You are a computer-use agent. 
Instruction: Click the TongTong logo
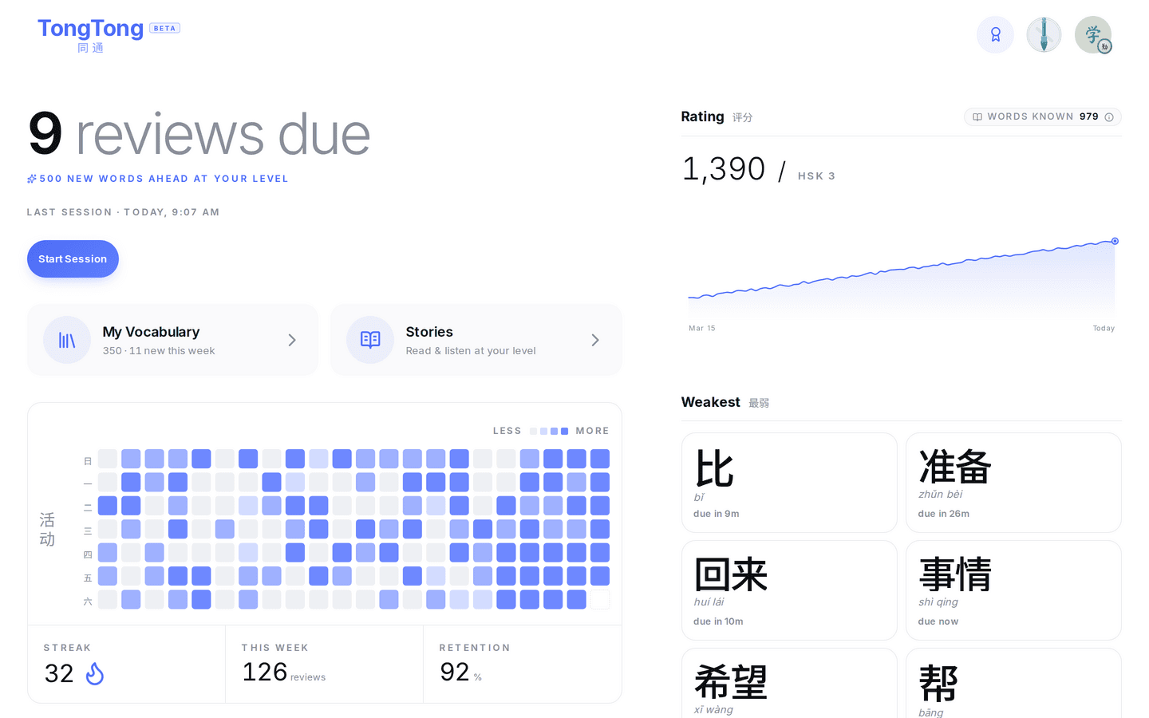pos(90,35)
